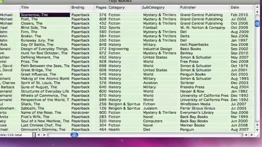Click the split-pane handle beside record count
This screenshot has width=262, height=147.
[34, 135]
